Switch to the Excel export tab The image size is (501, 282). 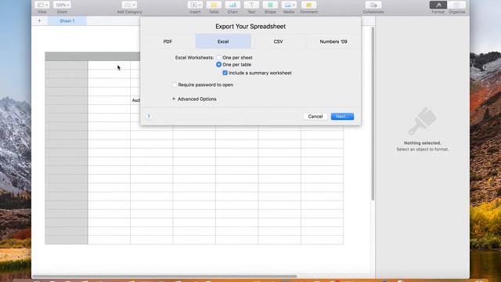click(x=223, y=42)
